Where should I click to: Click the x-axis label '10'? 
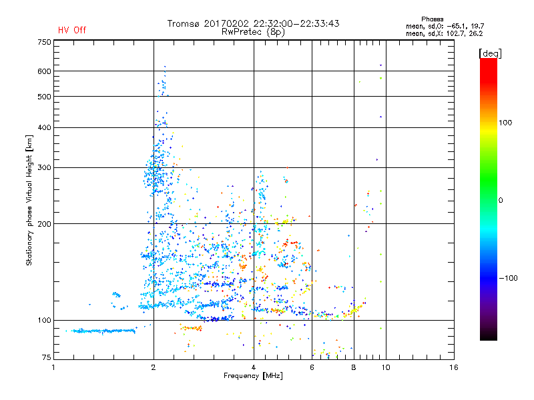(386, 367)
